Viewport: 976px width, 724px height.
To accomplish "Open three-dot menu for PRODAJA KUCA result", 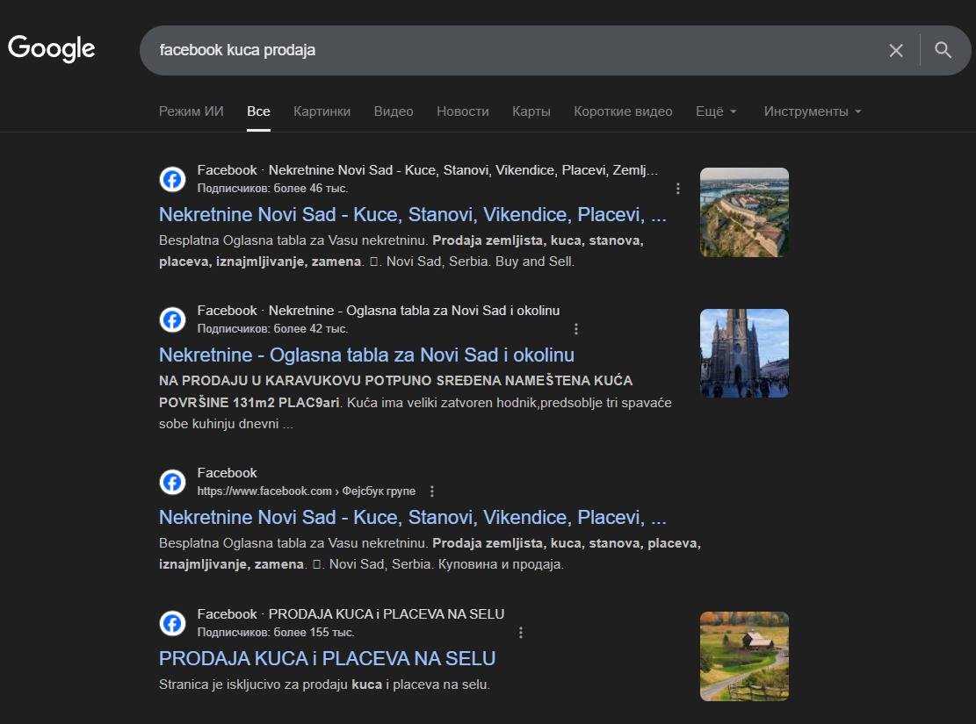I will click(521, 633).
